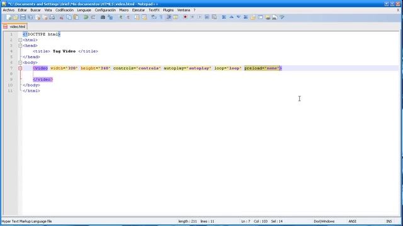Collapse the body tag fold on line 6

(20, 63)
